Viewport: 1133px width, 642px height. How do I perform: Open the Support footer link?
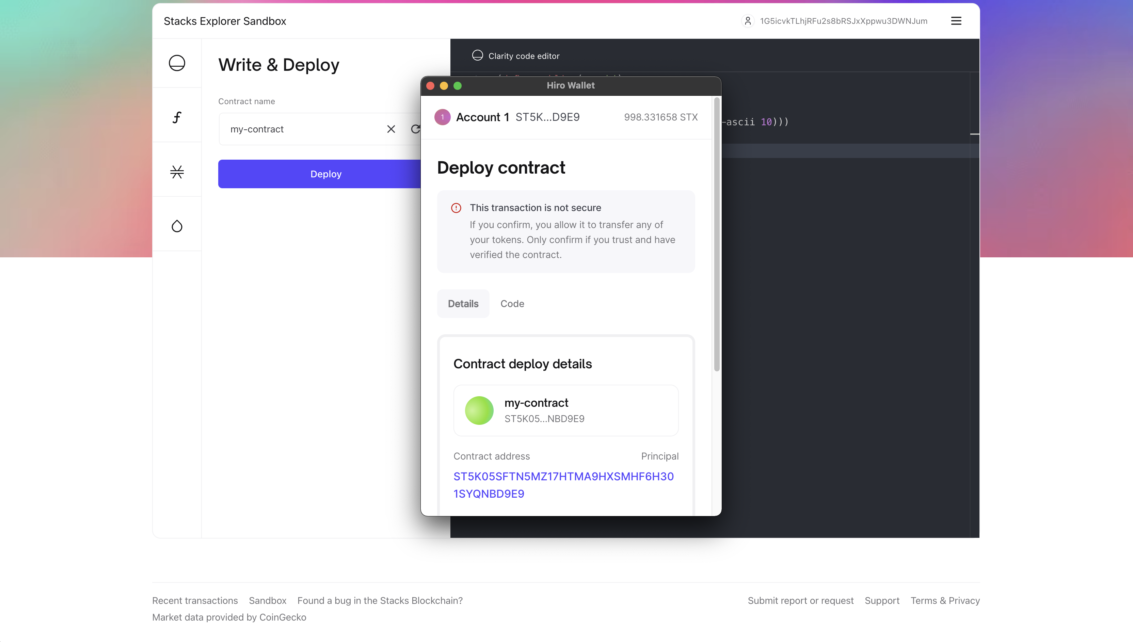point(882,600)
